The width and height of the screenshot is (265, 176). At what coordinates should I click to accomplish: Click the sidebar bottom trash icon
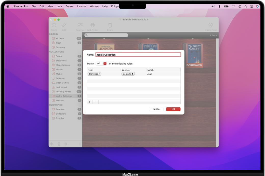(59, 144)
